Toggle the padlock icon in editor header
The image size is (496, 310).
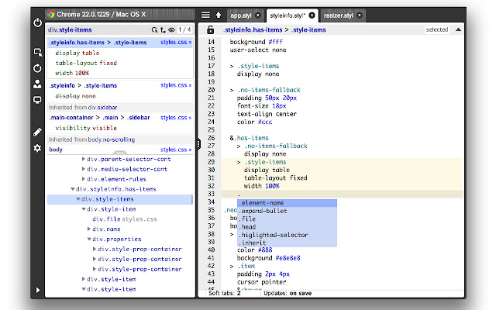210,29
